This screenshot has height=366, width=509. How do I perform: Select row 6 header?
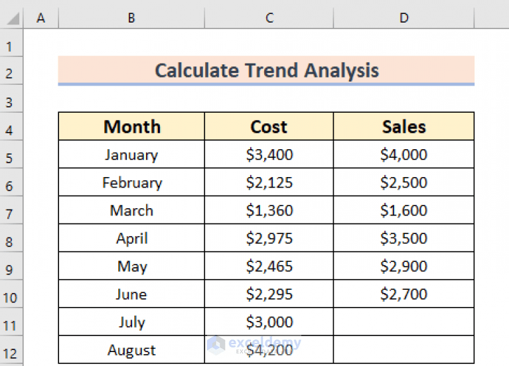pos(11,183)
